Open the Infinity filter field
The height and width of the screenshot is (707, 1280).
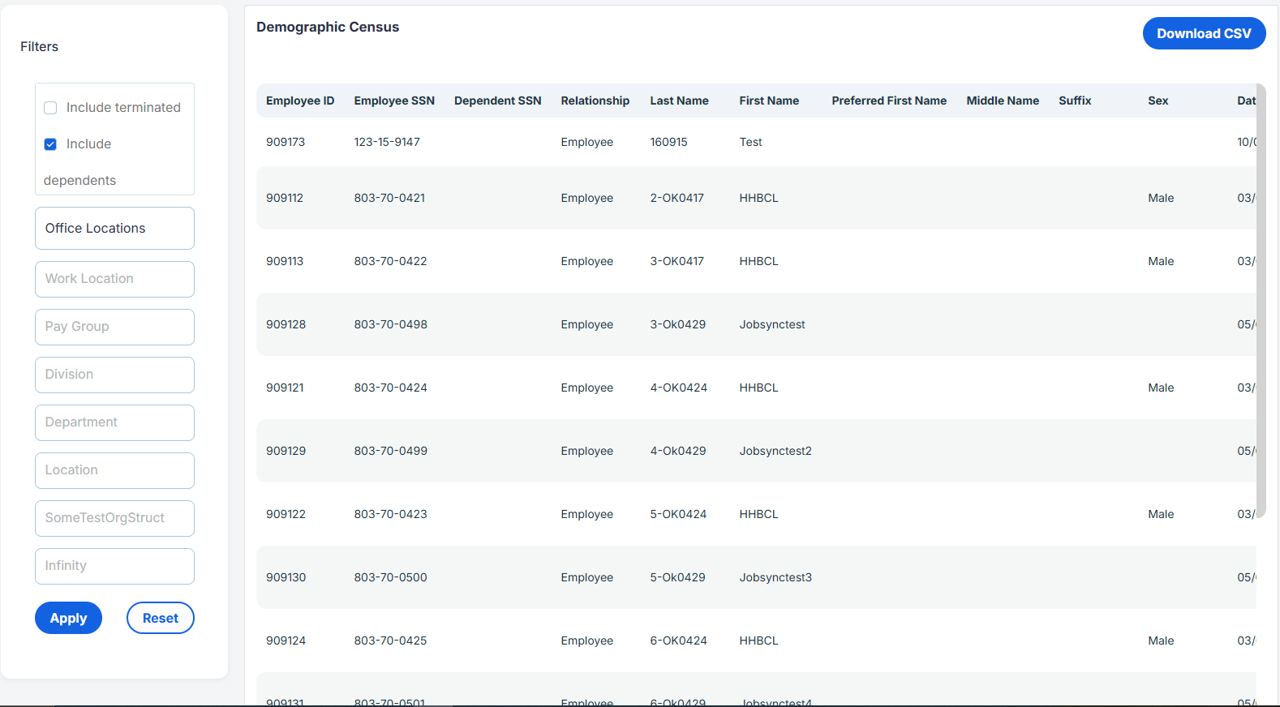114,566
